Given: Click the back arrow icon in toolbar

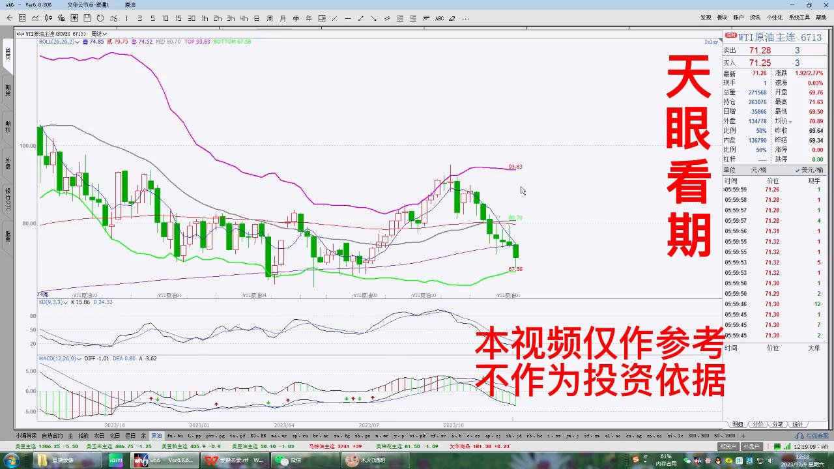Looking at the screenshot, I should click(x=10, y=18).
